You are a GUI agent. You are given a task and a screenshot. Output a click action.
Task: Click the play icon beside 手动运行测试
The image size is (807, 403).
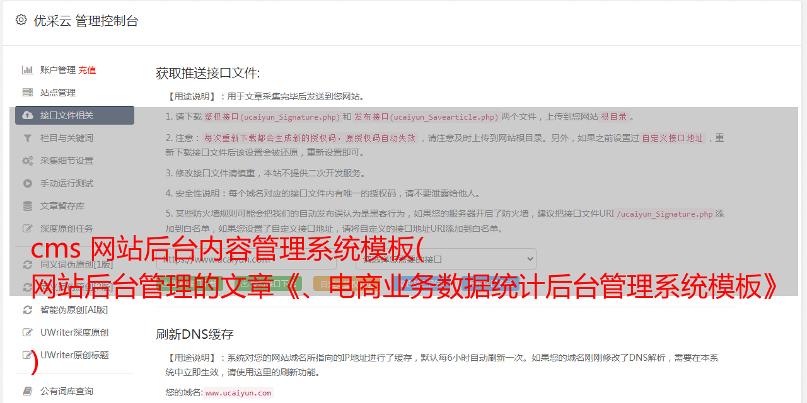click(28, 183)
